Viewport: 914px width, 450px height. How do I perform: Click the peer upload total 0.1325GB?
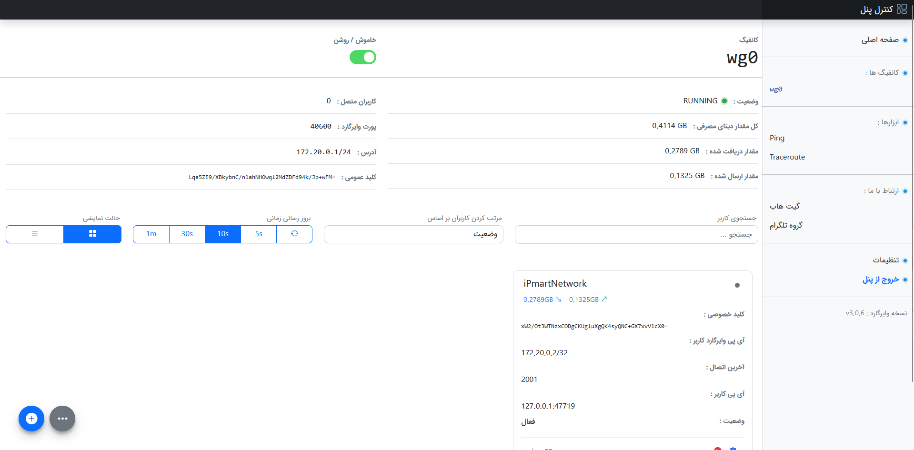(584, 300)
